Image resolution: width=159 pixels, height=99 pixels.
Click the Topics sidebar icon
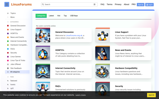point(8,13)
